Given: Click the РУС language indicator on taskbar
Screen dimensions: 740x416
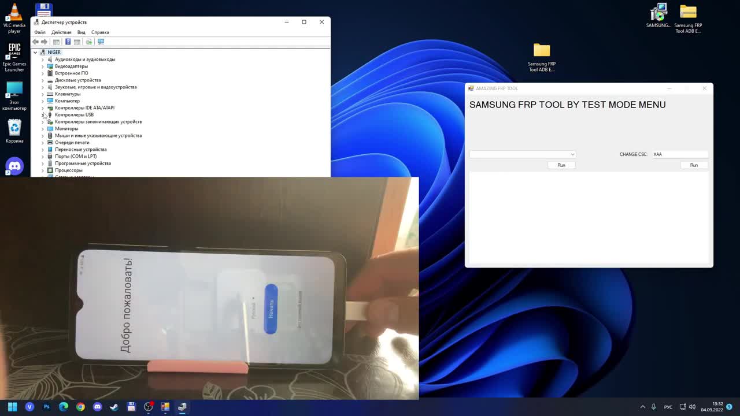Looking at the screenshot, I should click(668, 407).
